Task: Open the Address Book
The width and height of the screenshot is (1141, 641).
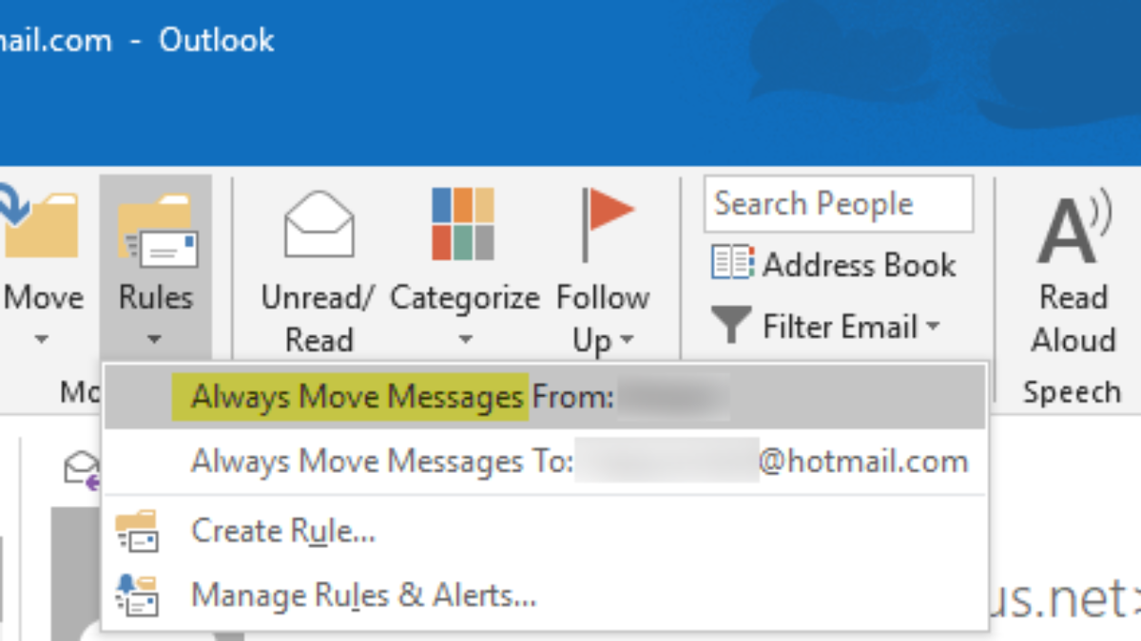Action: coord(834,265)
